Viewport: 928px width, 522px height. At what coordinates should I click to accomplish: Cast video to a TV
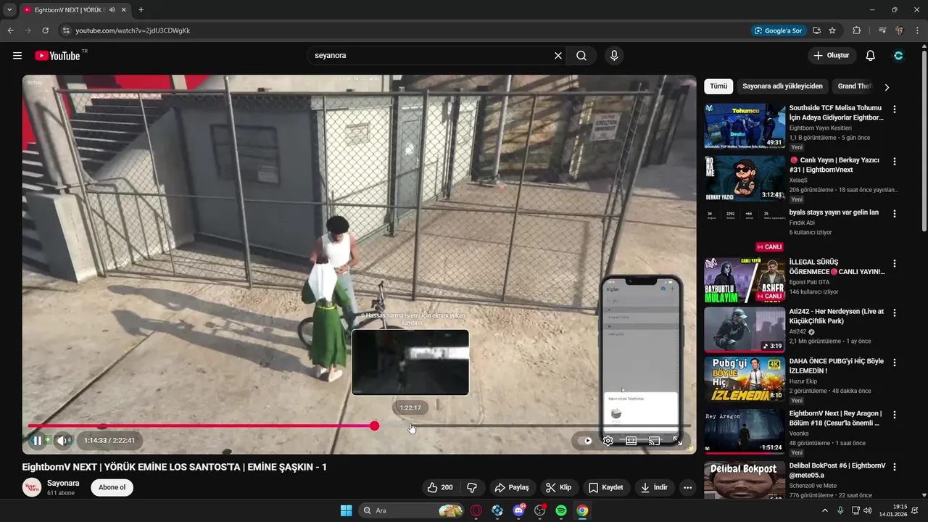(654, 440)
